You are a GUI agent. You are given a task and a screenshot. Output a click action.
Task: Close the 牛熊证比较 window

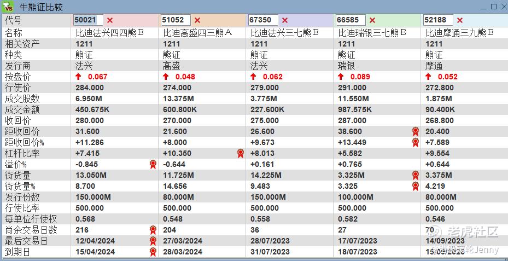tap(503, 7)
